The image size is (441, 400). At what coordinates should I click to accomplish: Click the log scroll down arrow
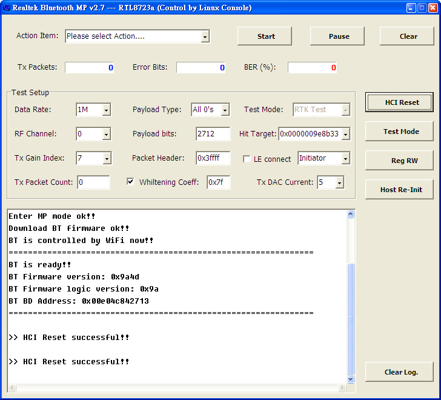point(350,379)
